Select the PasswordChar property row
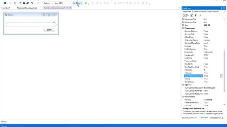Image resolution: width=227 pixels, height=127 pixels. click(203, 61)
